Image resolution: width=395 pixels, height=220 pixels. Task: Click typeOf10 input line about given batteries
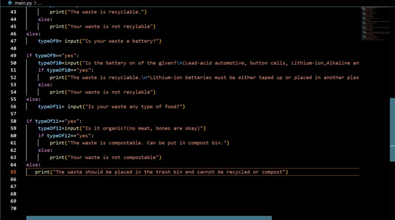pos(198,63)
